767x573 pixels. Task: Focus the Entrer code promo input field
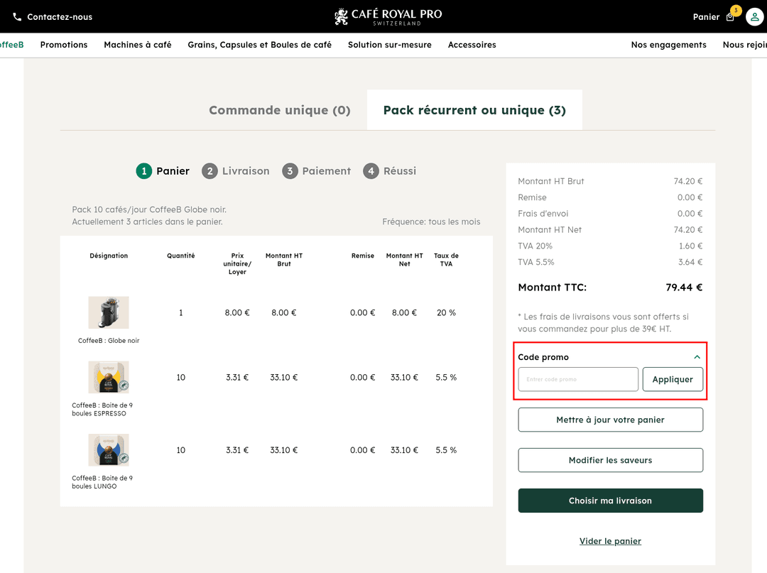click(x=578, y=379)
